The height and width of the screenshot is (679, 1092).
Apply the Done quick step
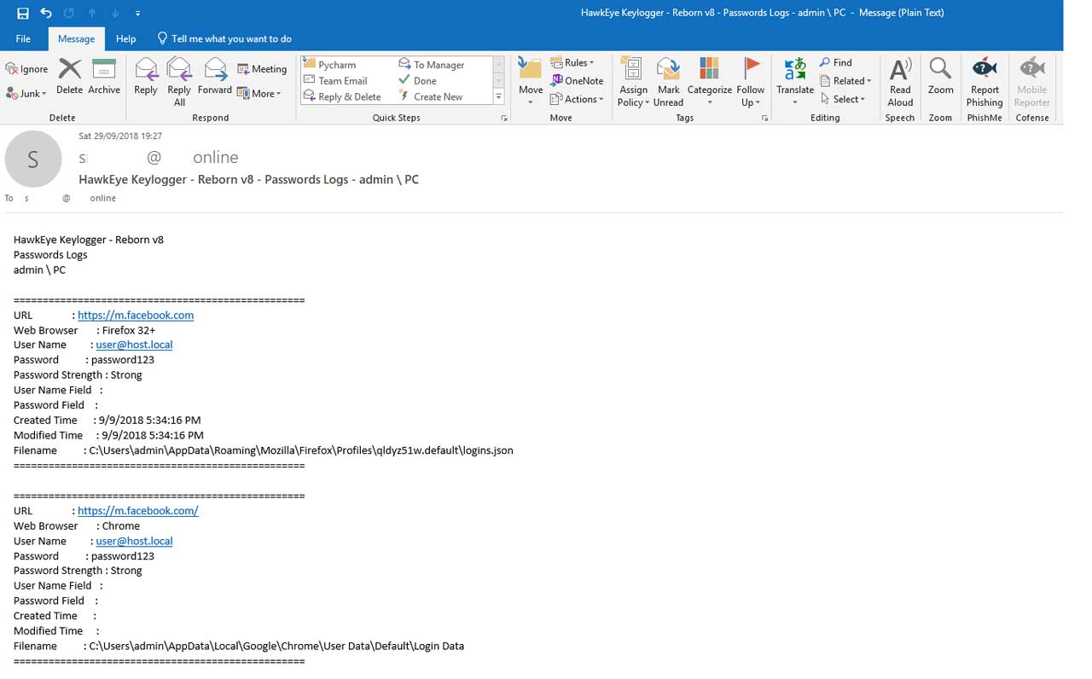[x=418, y=81]
